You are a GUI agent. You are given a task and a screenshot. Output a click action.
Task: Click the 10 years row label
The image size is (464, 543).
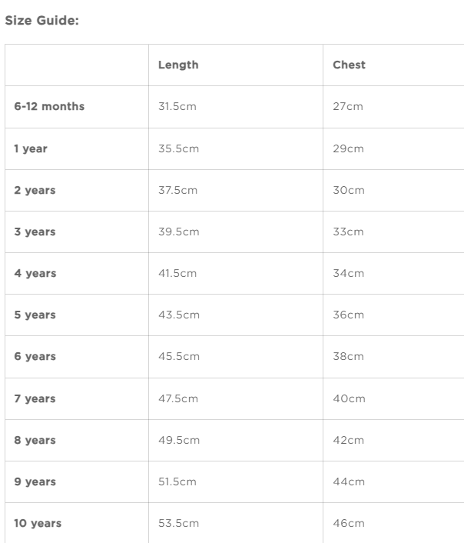pos(38,523)
